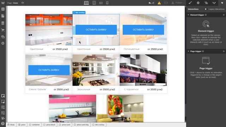
Task: Show info for Element trigger
Action: (x=206, y=15)
